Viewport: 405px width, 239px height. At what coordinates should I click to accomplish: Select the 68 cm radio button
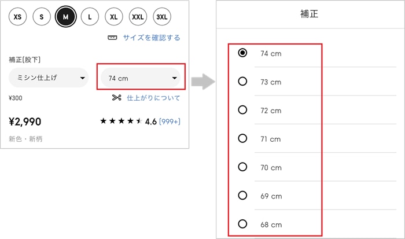tap(242, 224)
